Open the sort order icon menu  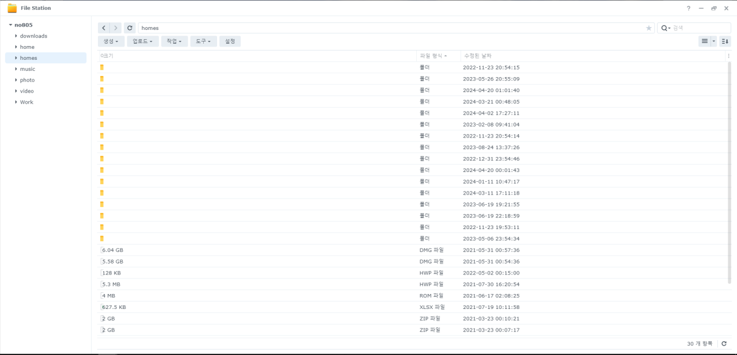click(x=725, y=41)
